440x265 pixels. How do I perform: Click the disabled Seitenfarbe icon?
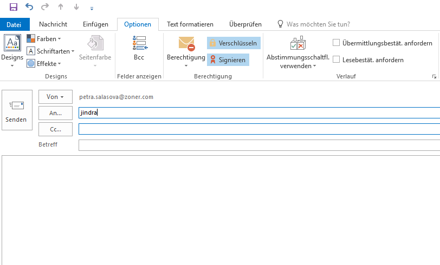[x=95, y=43]
